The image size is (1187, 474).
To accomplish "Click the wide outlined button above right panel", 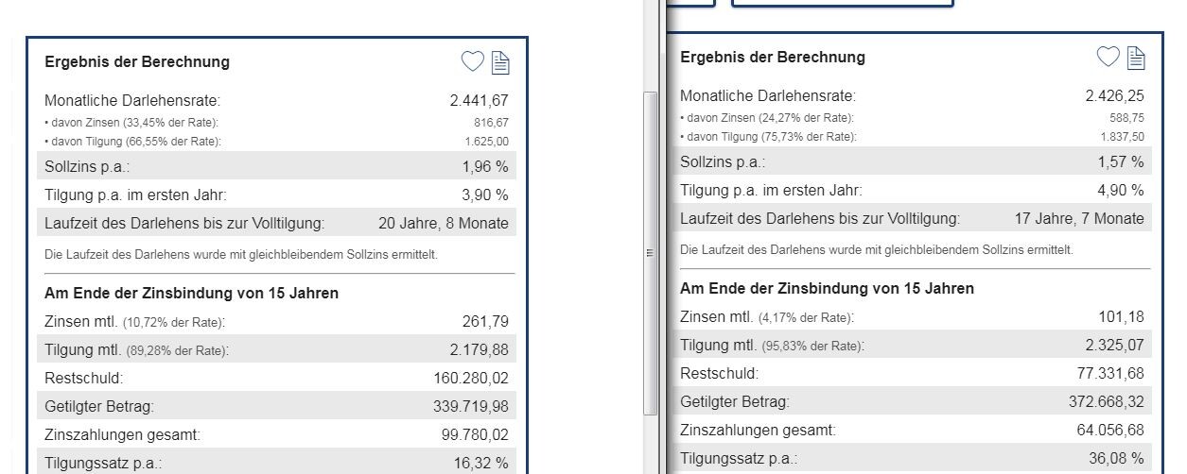I will coord(842,4).
